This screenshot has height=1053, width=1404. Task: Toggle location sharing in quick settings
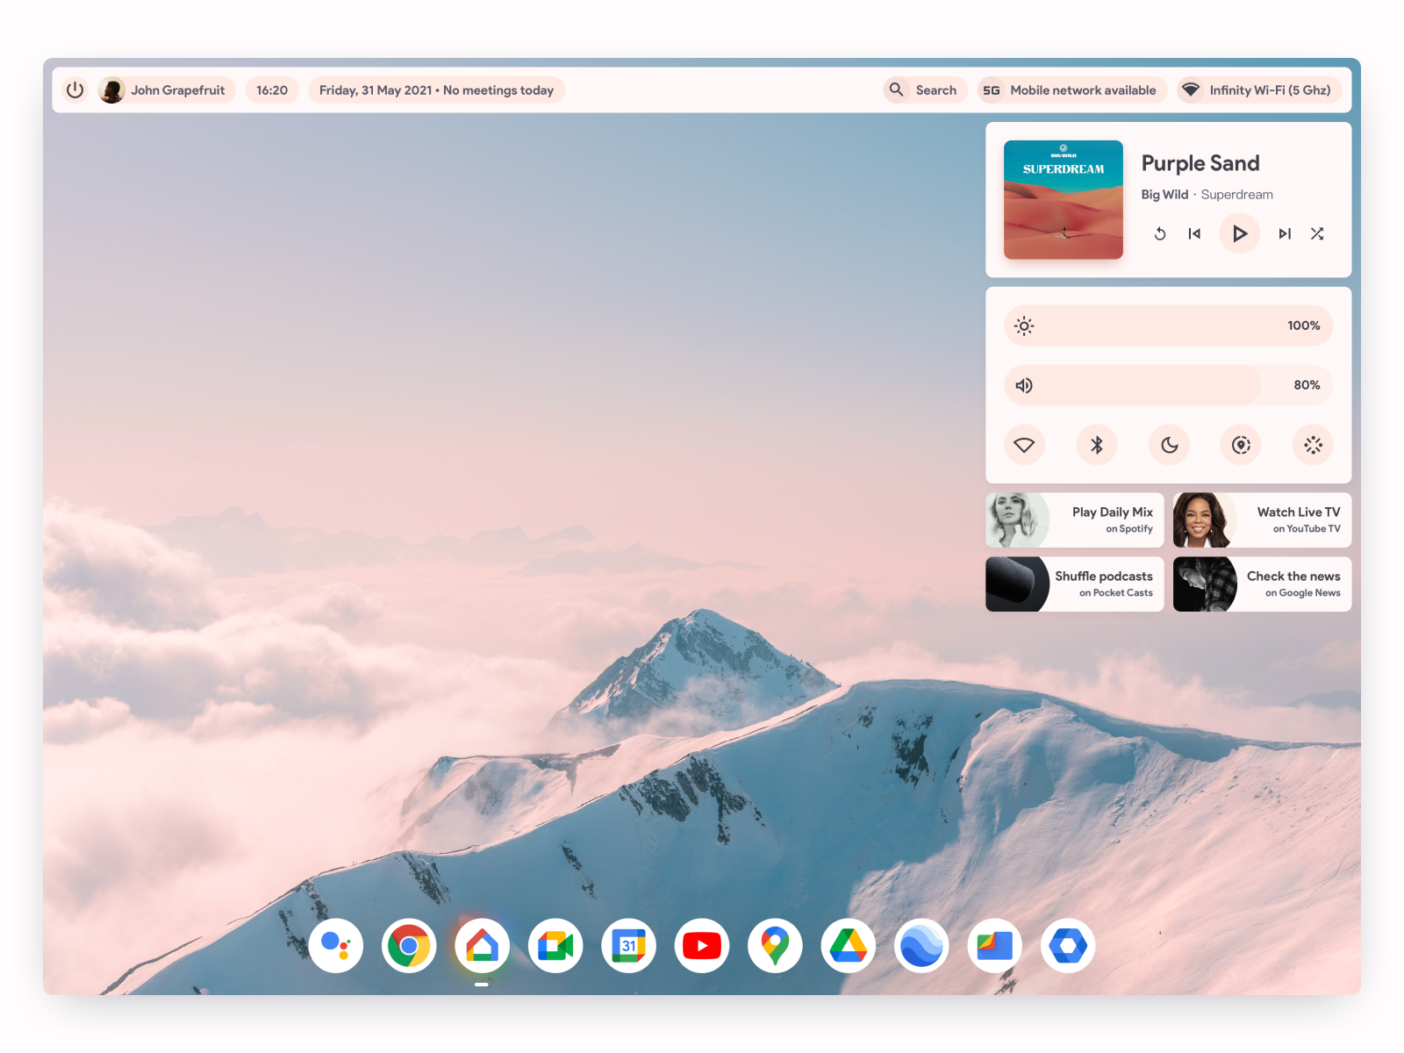pos(1240,445)
